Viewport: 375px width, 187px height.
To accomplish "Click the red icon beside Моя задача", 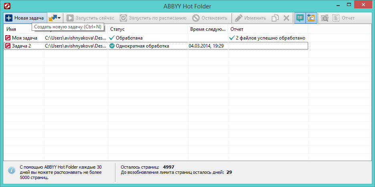I will coord(8,38).
